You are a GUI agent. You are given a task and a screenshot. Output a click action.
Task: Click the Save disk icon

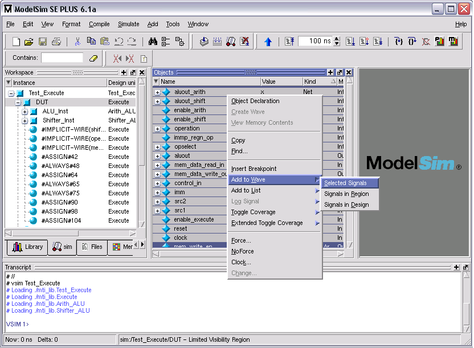(43, 42)
